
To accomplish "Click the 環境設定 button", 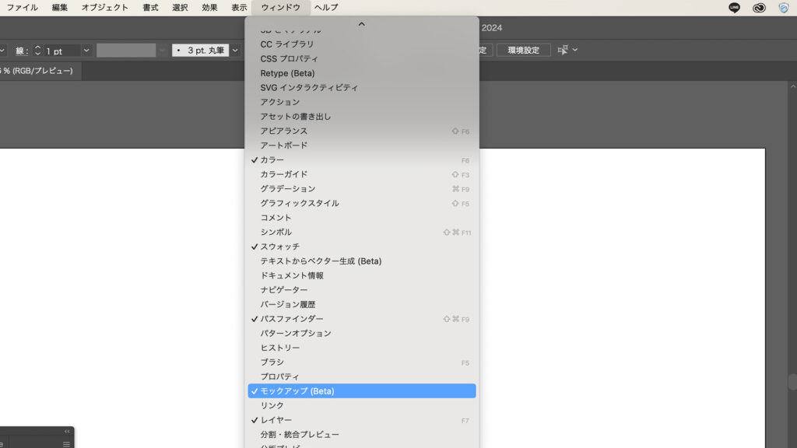I will point(524,49).
